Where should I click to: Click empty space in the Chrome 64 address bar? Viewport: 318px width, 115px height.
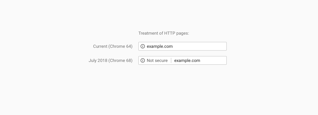pyautogui.click(x=201, y=46)
